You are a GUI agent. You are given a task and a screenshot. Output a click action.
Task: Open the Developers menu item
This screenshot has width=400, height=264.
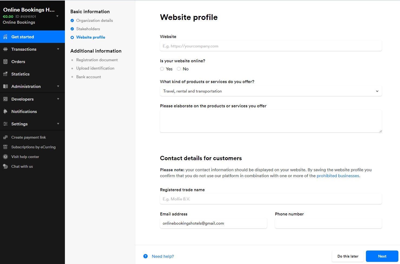[22, 99]
